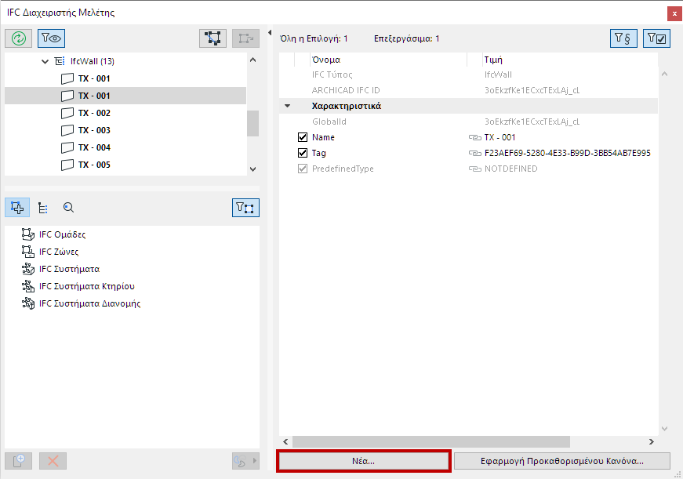683x479 pixels.
Task: Click the tree list scroll down arrow
Action: point(253,169)
